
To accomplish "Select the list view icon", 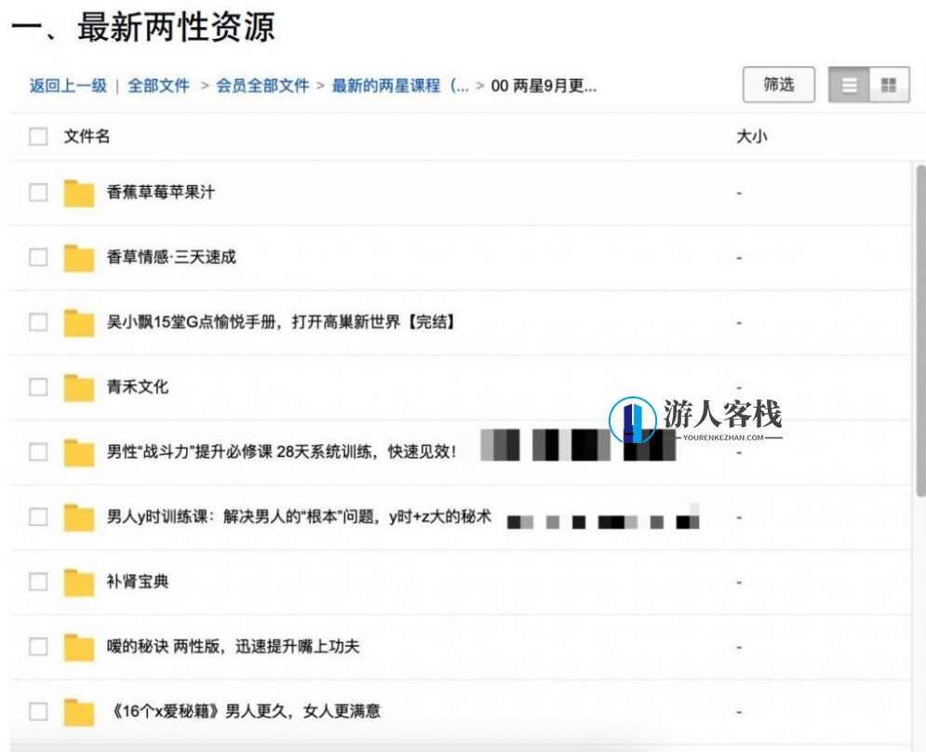I will [x=849, y=85].
